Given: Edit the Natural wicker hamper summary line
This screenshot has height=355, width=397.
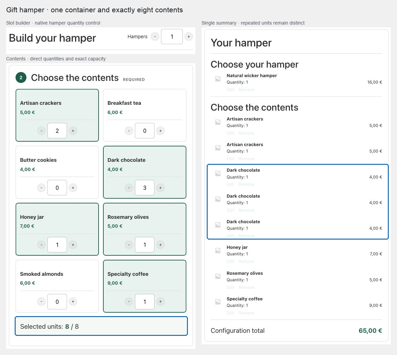Looking at the screenshot, I should pos(231,90).
